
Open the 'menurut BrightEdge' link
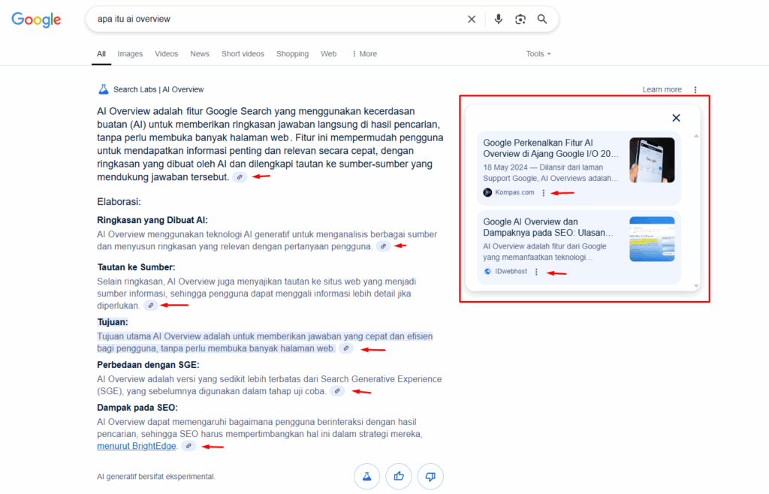coord(137,446)
